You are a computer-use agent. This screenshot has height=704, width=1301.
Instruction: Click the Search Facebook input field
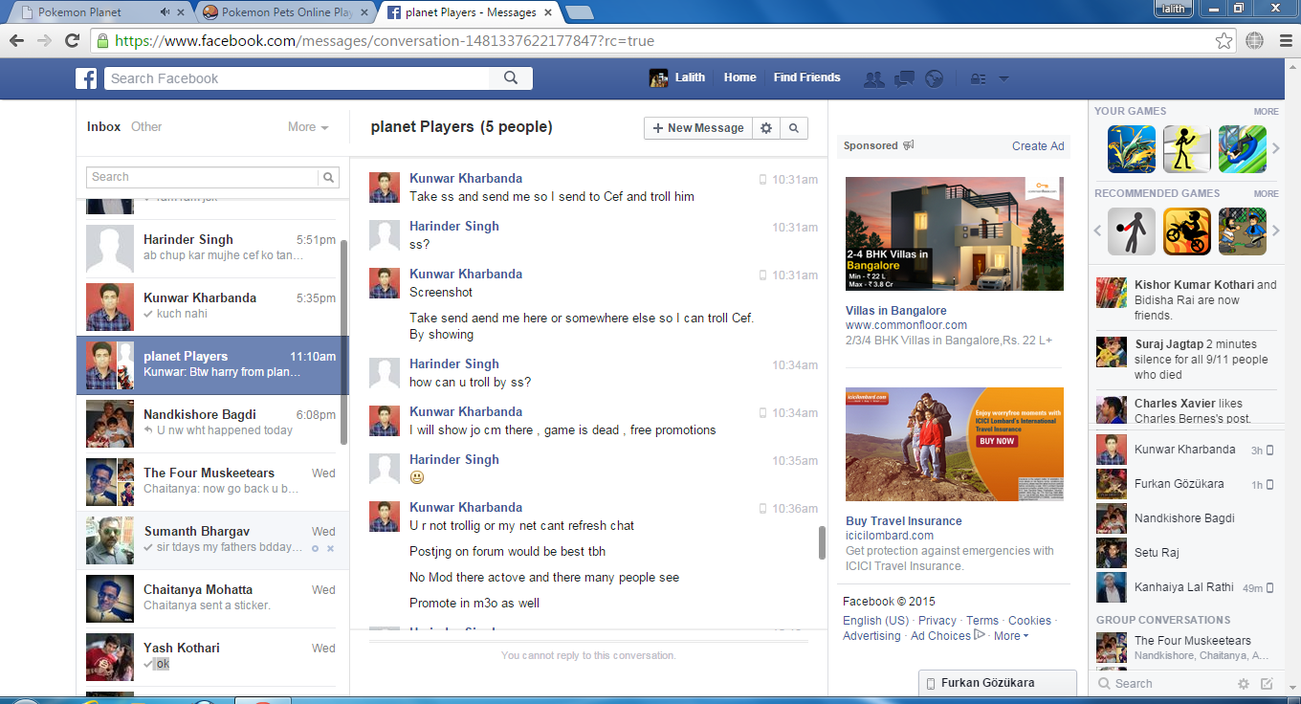[304, 78]
